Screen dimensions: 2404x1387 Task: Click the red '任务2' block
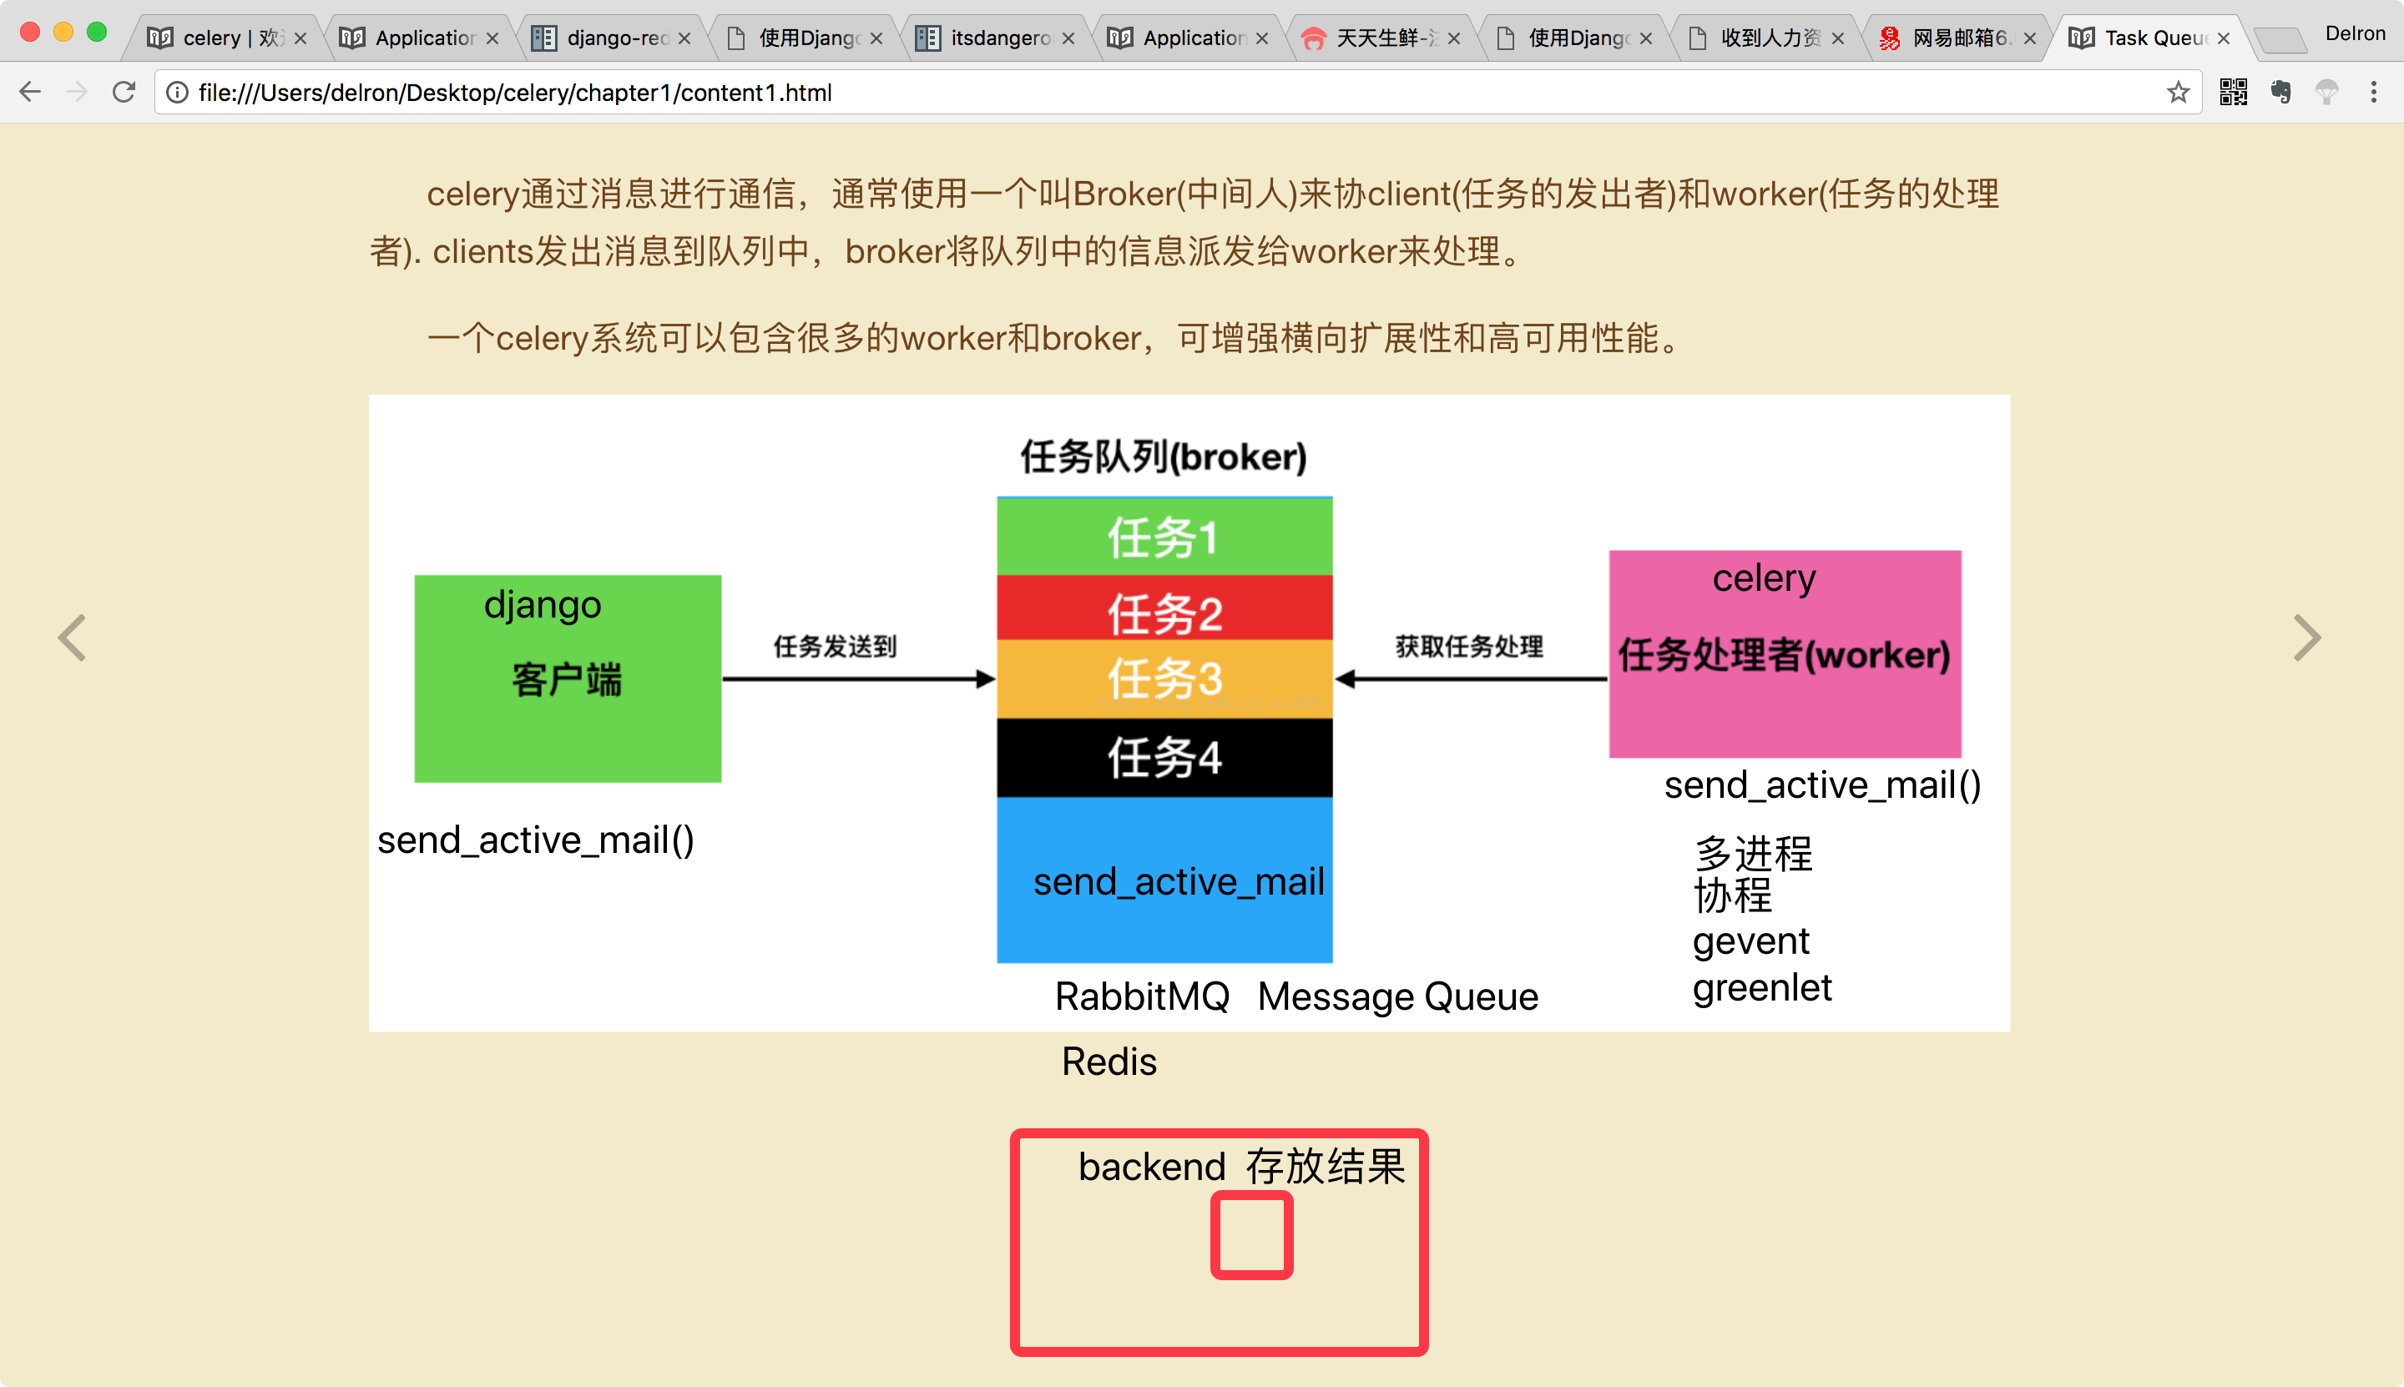click(x=1164, y=608)
